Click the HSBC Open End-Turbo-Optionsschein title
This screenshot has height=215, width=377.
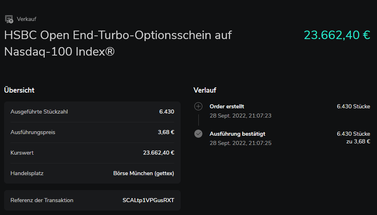tap(118, 43)
